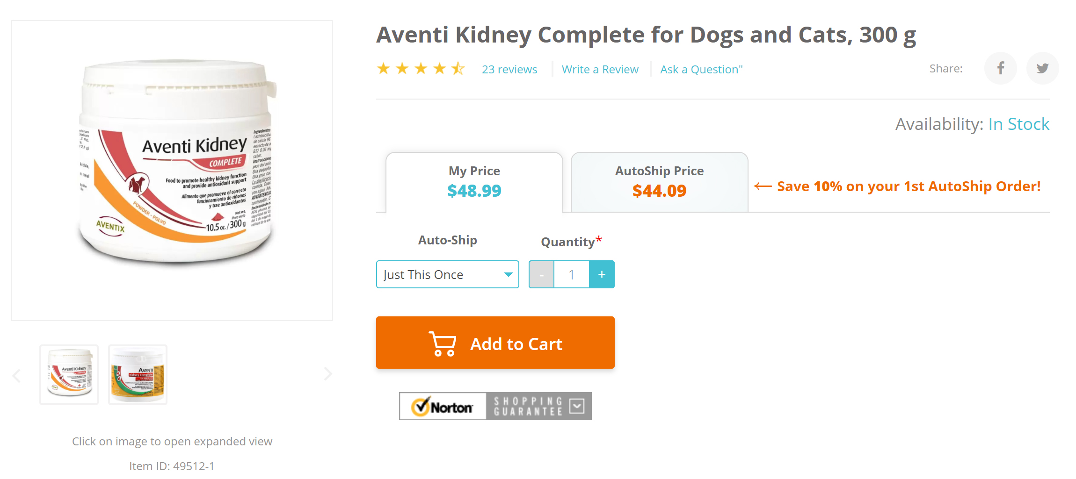Increase quantity with plus button
The height and width of the screenshot is (479, 1076).
click(x=602, y=275)
